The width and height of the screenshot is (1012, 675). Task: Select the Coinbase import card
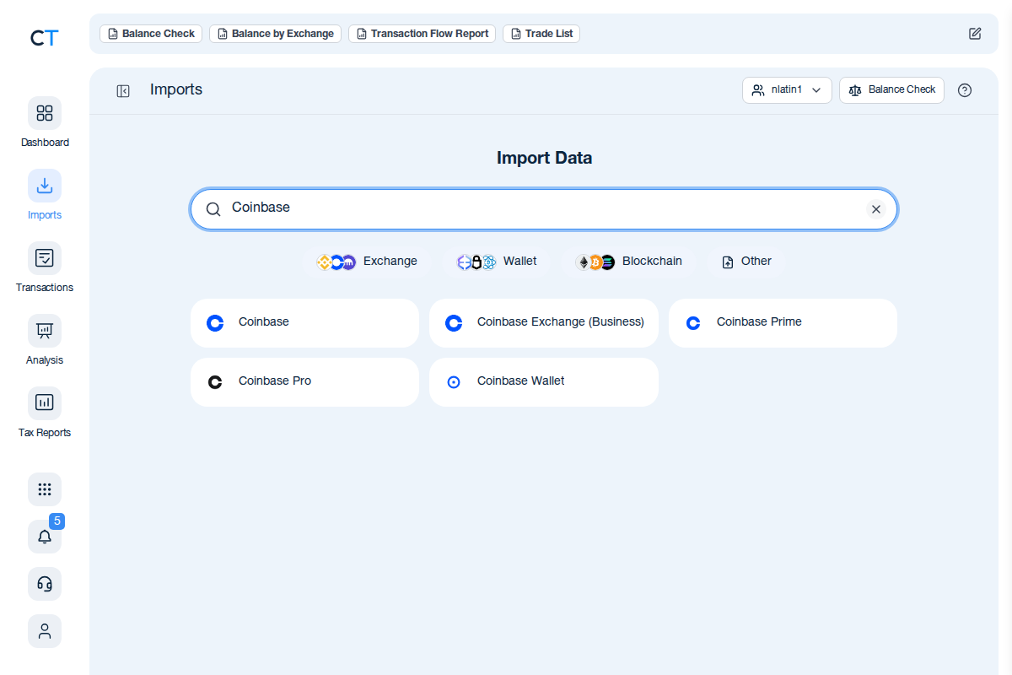point(304,323)
